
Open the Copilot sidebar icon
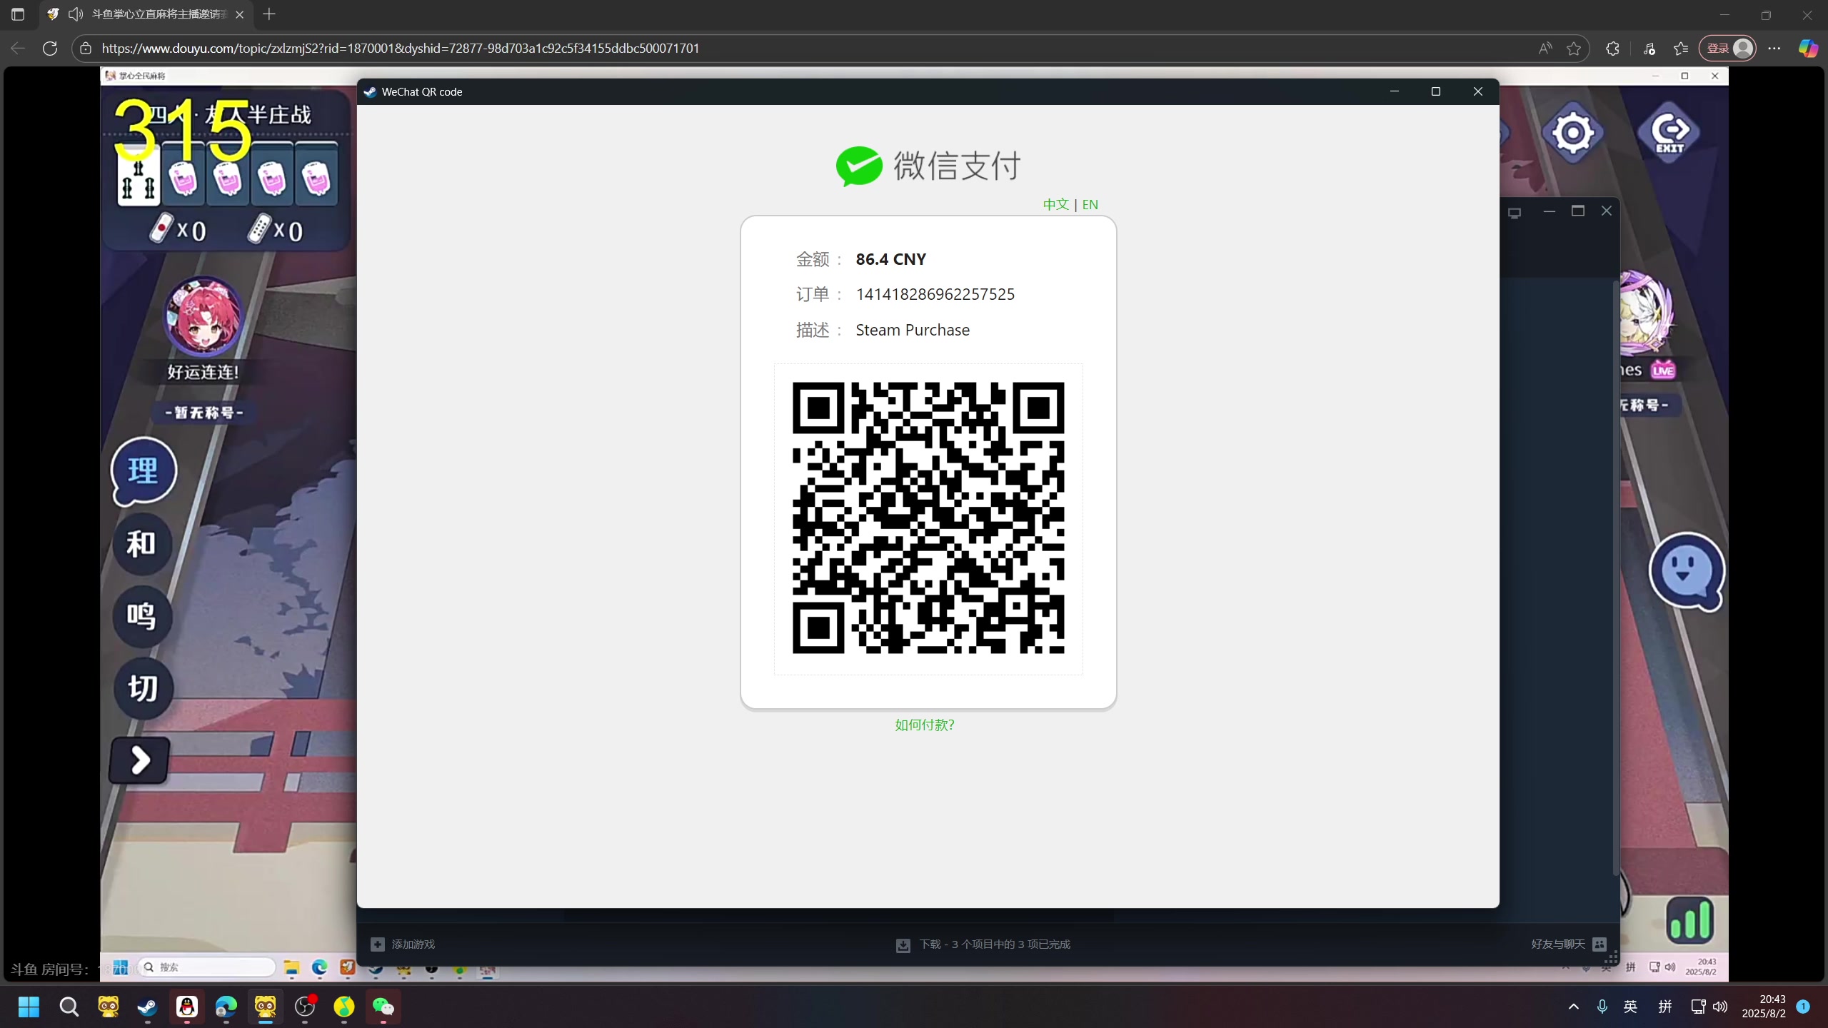point(1807,48)
